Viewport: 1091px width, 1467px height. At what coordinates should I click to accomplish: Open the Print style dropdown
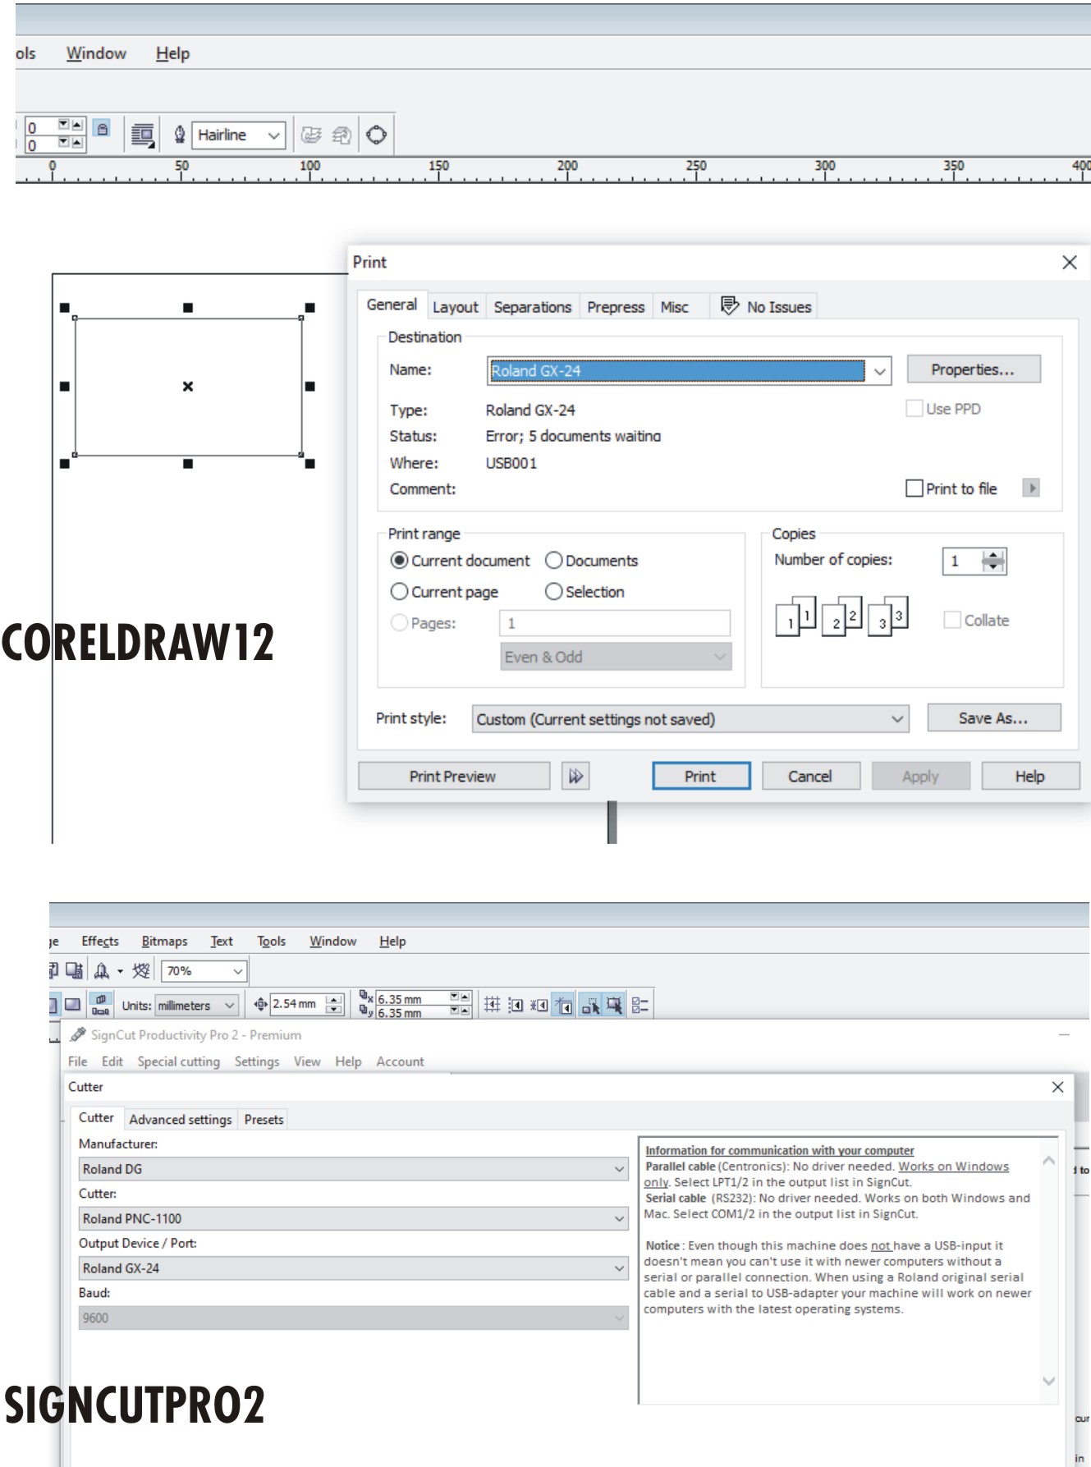(690, 719)
